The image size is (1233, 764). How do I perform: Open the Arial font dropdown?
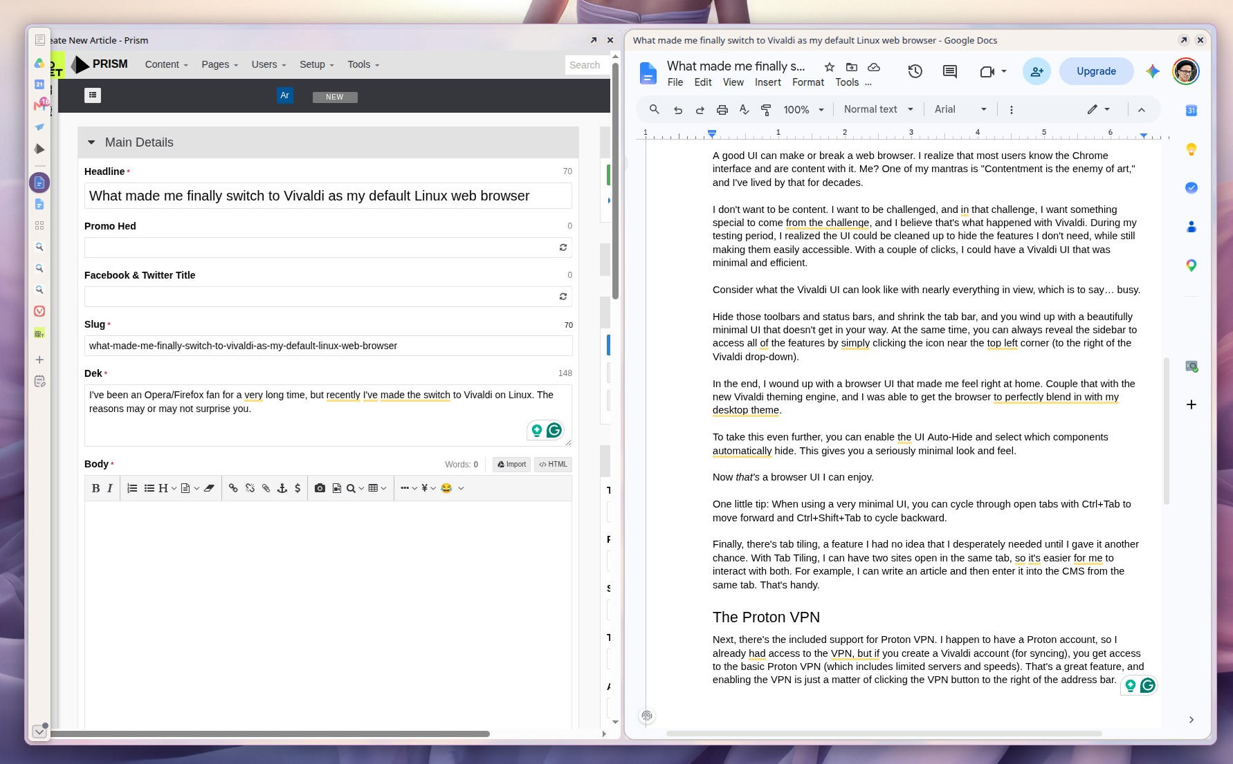pos(960,110)
